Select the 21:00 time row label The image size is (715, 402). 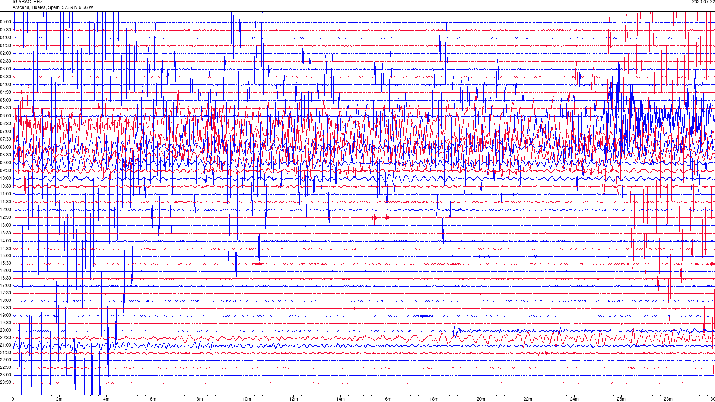[x=6, y=345]
